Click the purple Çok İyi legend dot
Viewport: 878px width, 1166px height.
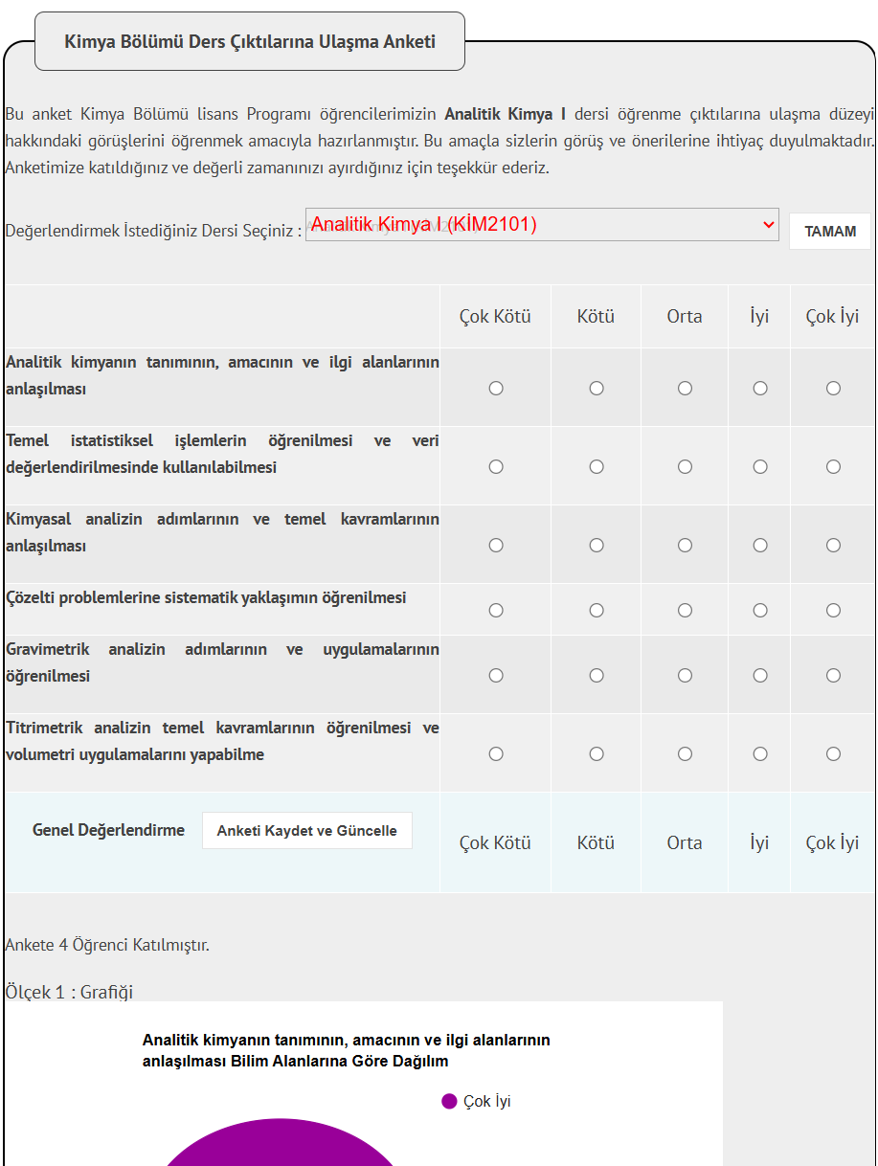tap(449, 1101)
